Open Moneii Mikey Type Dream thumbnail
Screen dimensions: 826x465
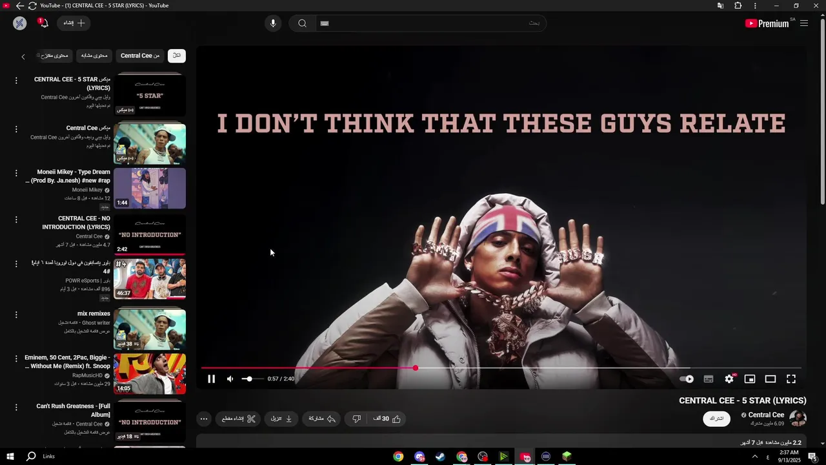click(x=150, y=189)
